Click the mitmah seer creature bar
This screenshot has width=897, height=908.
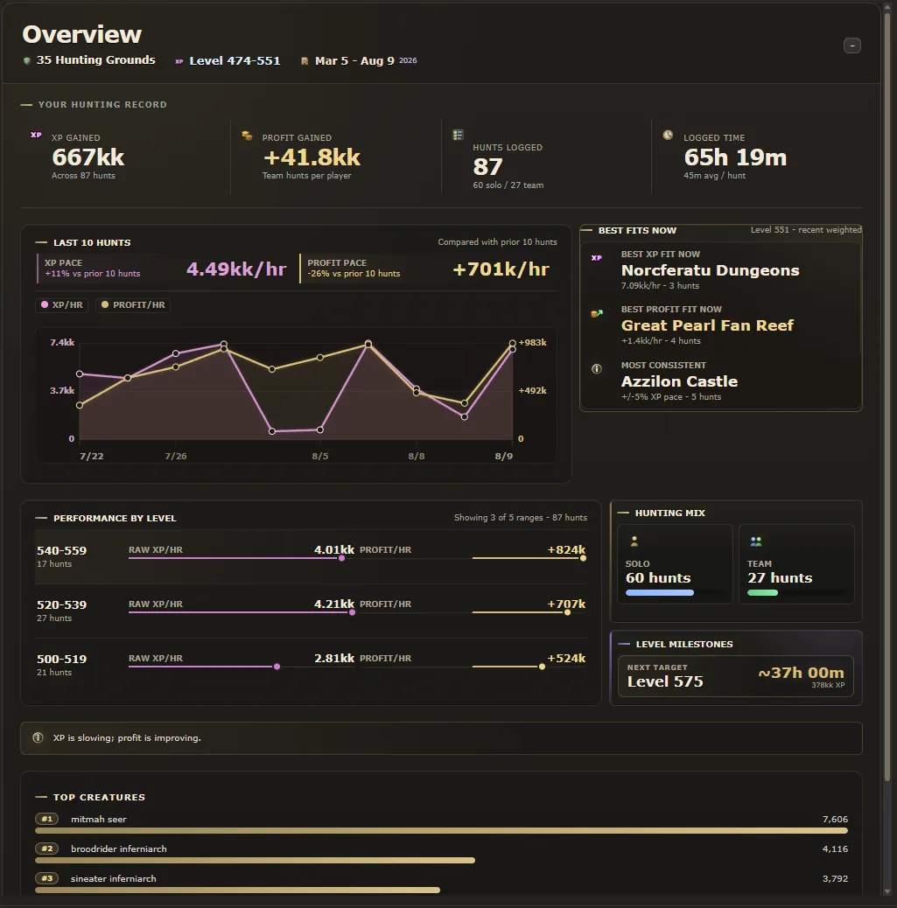click(x=441, y=830)
